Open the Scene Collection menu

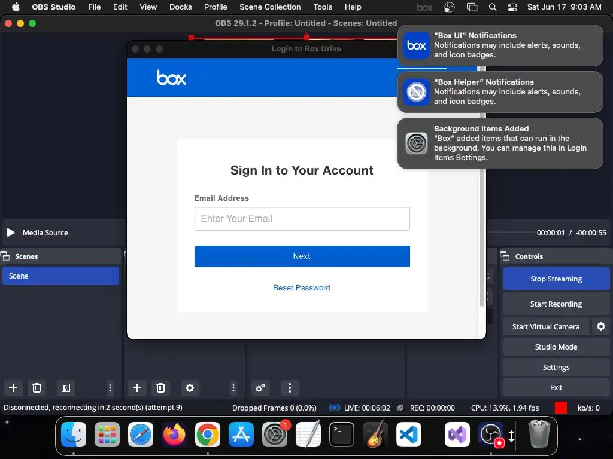coord(270,7)
